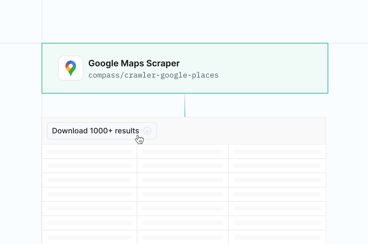Choose third row, left column placeholder cell
The image size is (368, 244).
[x=89, y=180]
